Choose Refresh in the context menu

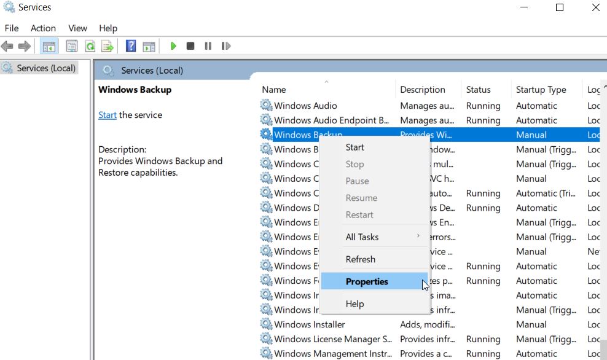374,259
